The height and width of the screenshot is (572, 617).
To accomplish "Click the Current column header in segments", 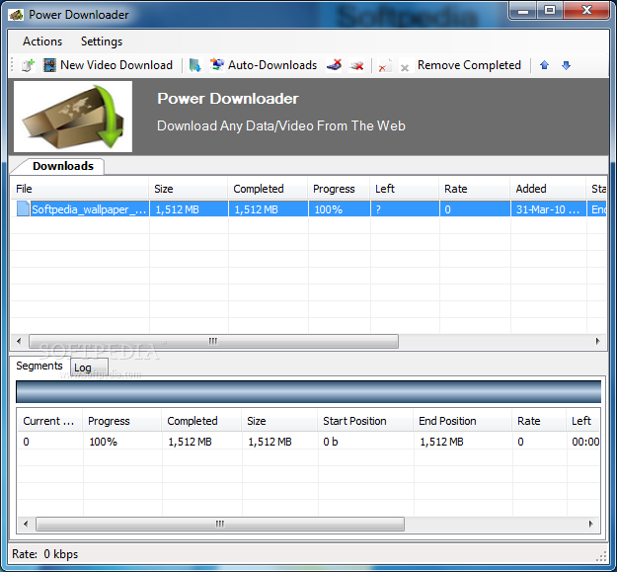I will tap(49, 421).
